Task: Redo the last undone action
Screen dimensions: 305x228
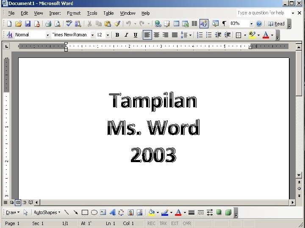Action: click(x=142, y=24)
